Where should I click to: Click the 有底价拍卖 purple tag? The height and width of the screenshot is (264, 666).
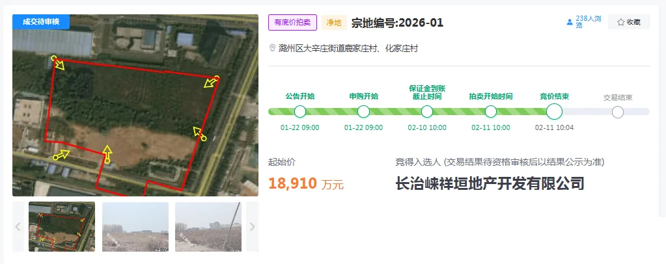coord(292,23)
